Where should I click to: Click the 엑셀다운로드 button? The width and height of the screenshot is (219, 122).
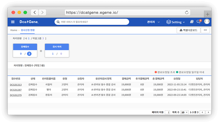pyautogui.click(x=188, y=30)
